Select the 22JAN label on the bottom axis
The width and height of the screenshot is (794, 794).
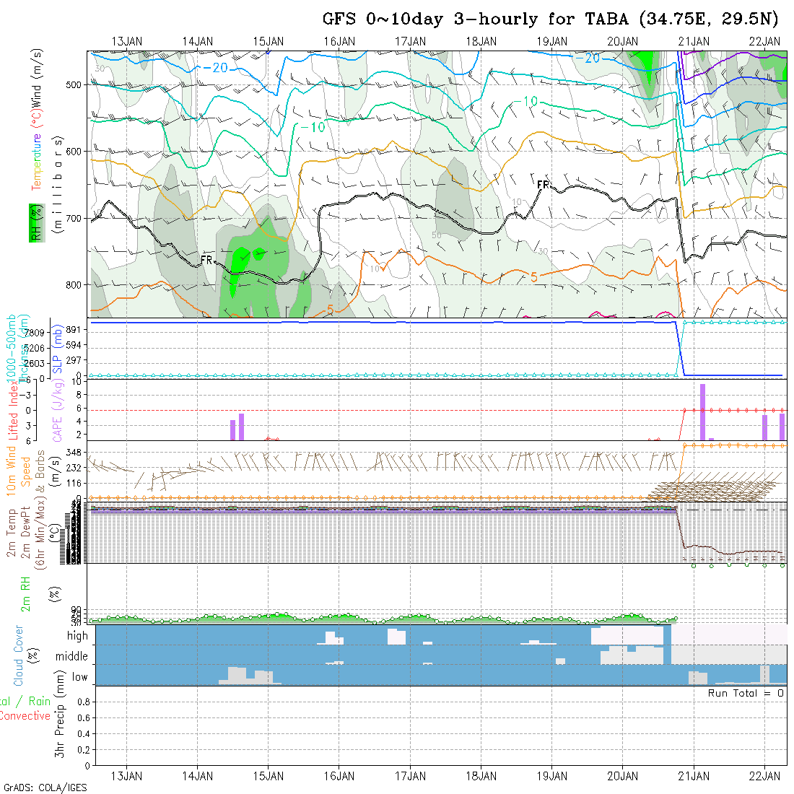click(764, 776)
